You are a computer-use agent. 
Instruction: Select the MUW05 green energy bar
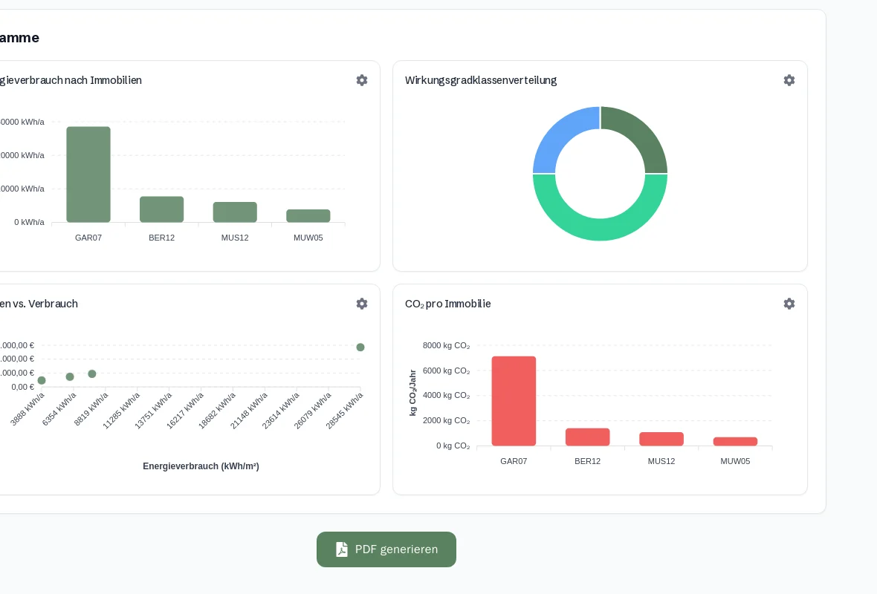click(x=308, y=215)
